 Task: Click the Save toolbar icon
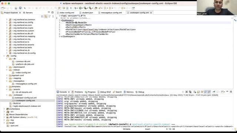coord(8,8)
